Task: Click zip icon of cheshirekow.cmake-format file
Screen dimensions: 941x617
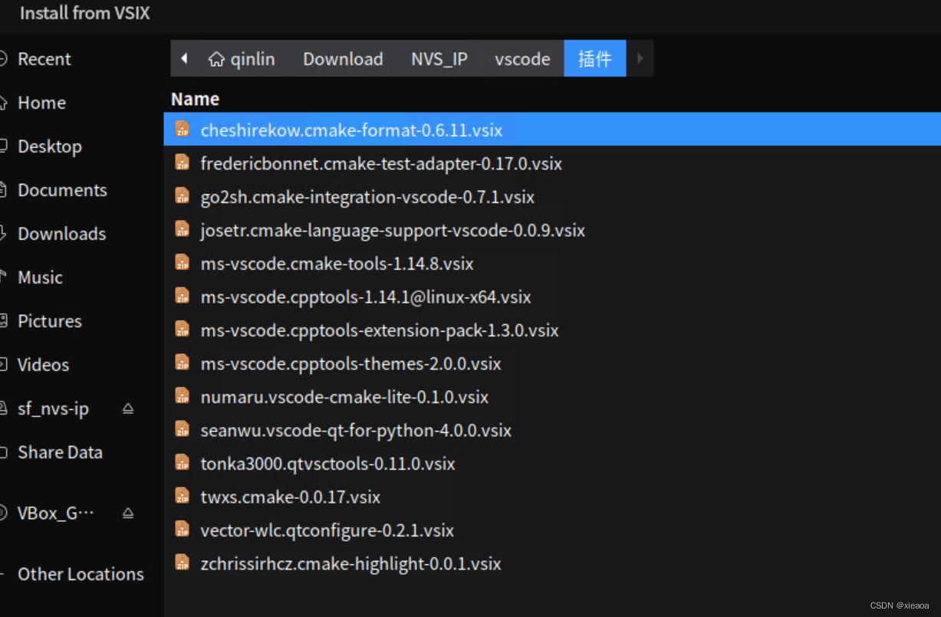Action: coord(182,129)
